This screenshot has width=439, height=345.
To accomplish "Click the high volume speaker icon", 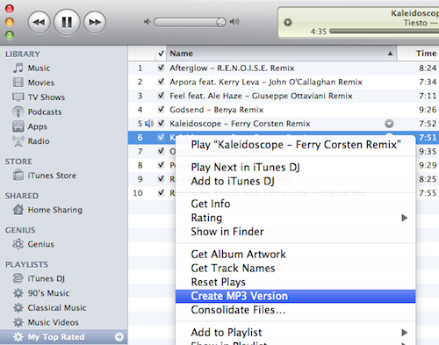I will [234, 22].
